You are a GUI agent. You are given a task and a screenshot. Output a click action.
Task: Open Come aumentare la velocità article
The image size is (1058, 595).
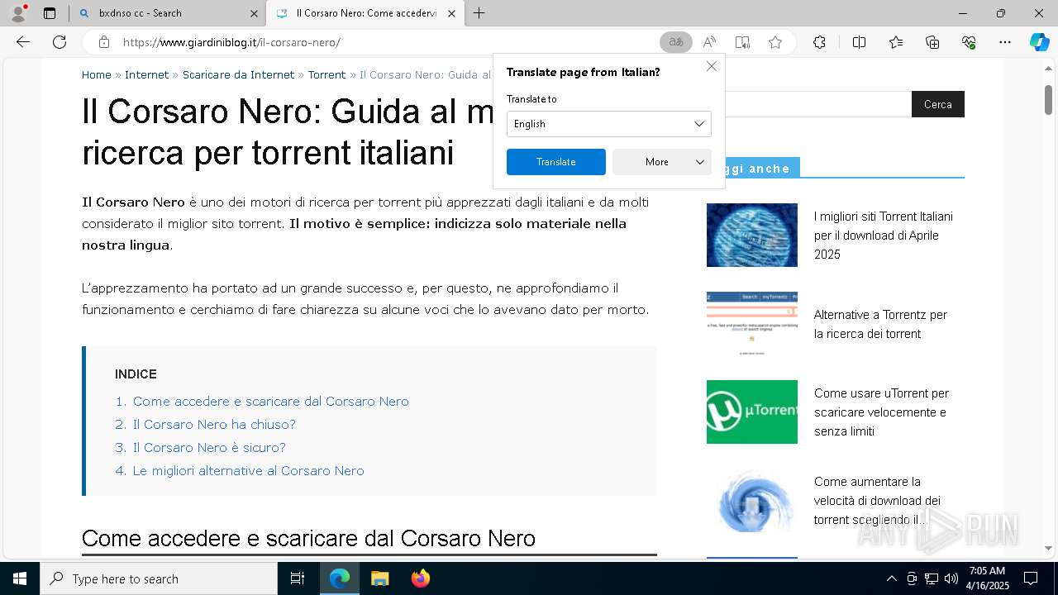coord(877,501)
